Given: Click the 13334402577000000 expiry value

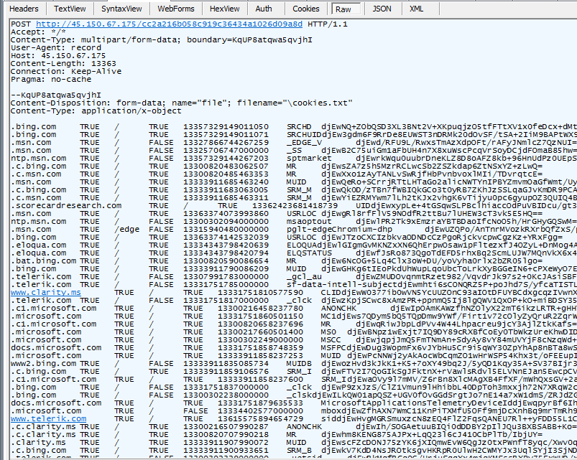Looking at the screenshot, I should (x=261, y=410).
